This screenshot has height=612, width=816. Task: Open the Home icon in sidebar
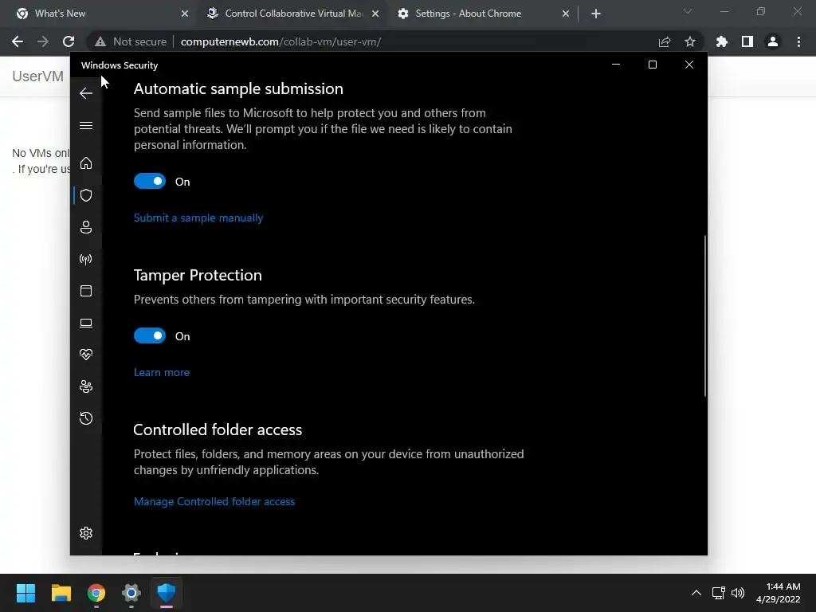coord(86,163)
